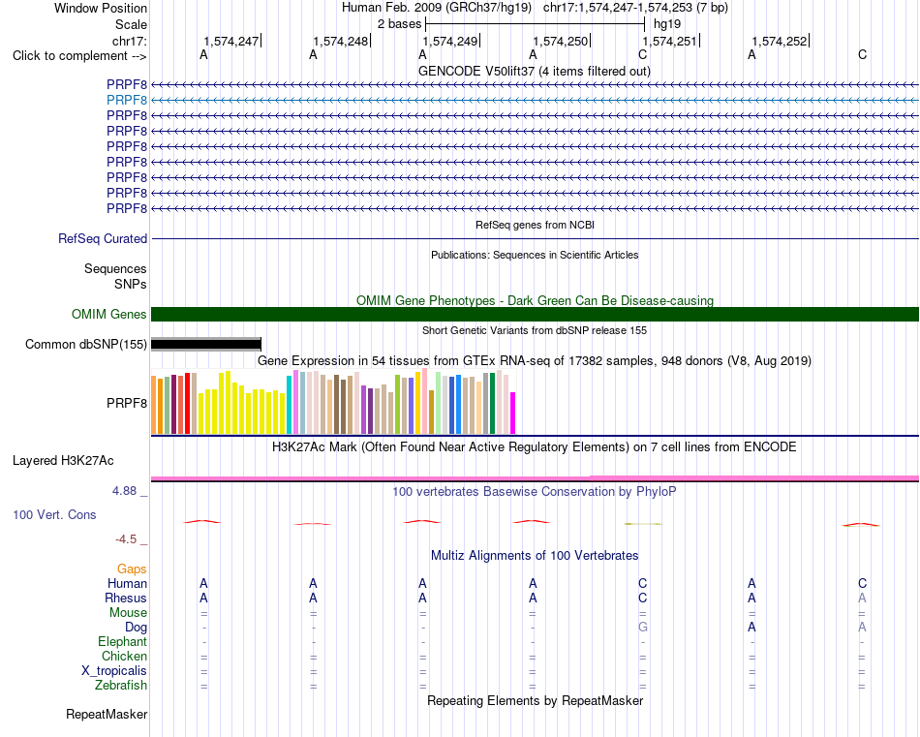Open the RefSeq Curated track label
The image size is (920, 737).
coord(103,239)
